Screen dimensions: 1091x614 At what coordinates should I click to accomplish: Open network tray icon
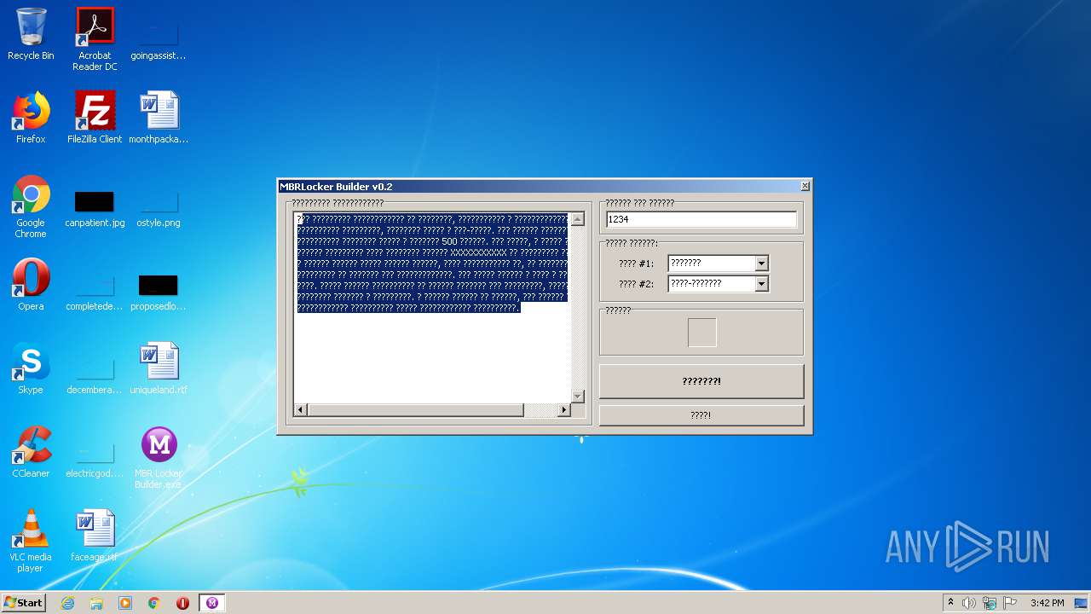(990, 603)
